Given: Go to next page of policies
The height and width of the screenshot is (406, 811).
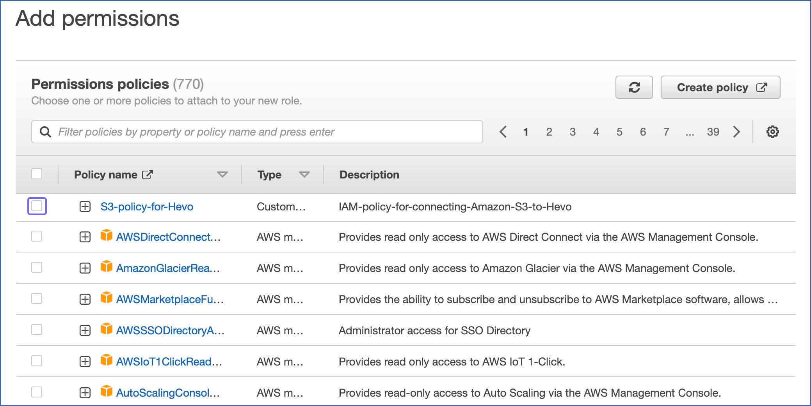Looking at the screenshot, I should point(736,132).
